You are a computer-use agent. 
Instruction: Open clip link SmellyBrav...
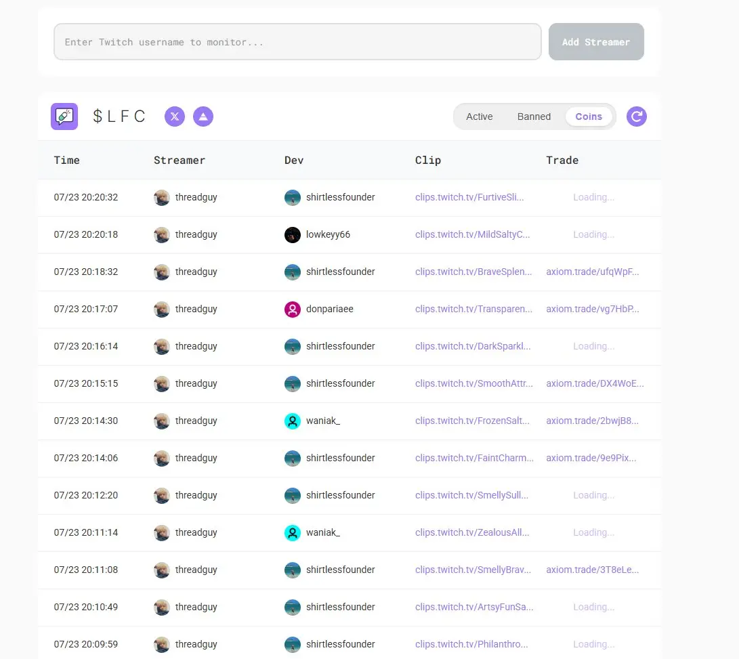pyautogui.click(x=473, y=570)
